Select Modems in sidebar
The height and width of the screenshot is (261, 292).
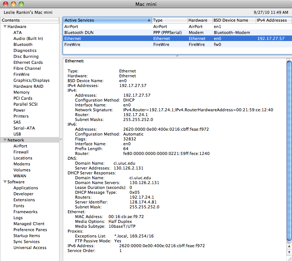coord(22,164)
